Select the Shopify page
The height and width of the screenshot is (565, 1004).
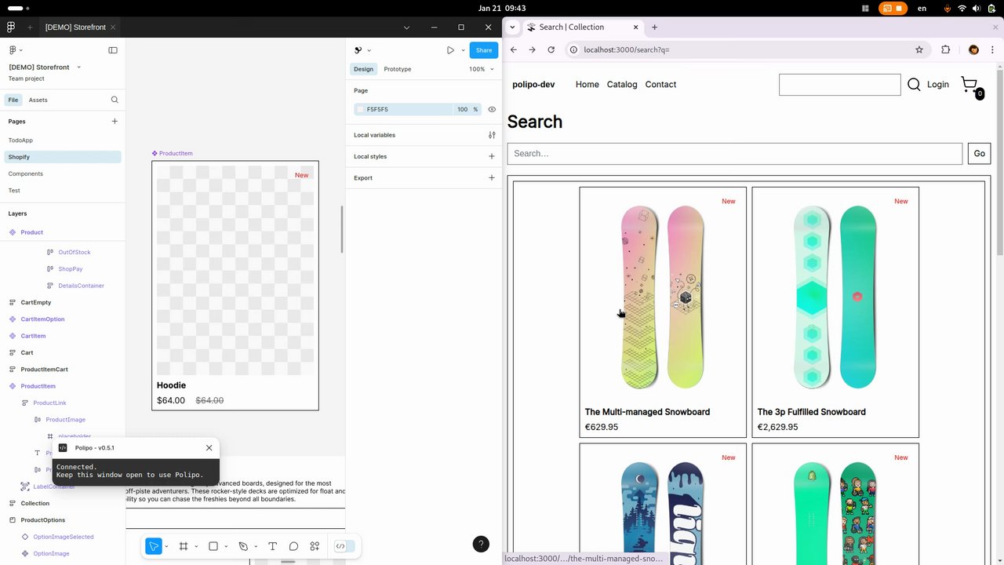[x=63, y=157]
